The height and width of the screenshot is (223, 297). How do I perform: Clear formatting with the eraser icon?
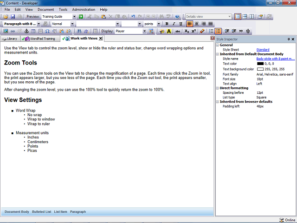[202, 31]
